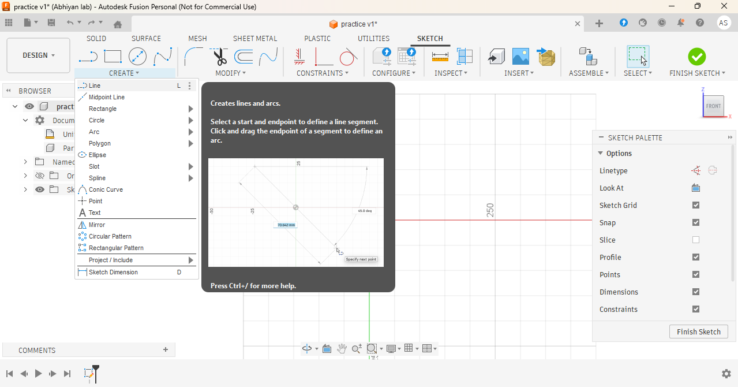Select the Pan hand tool
This screenshot has width=738, height=387.
click(342, 348)
